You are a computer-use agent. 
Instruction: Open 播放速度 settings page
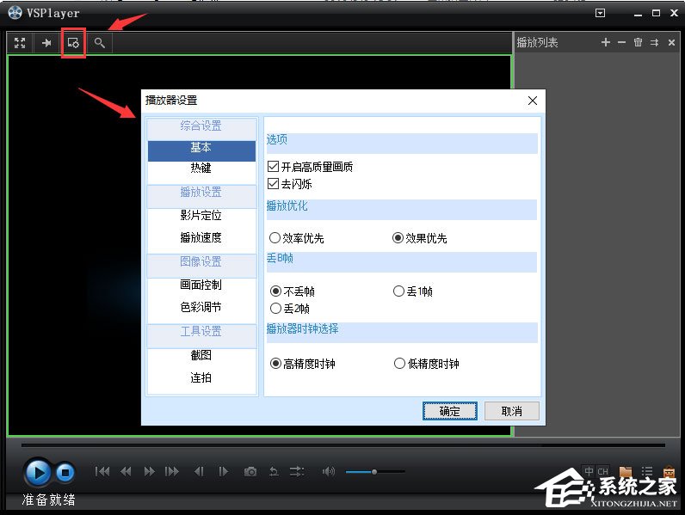[x=201, y=237]
